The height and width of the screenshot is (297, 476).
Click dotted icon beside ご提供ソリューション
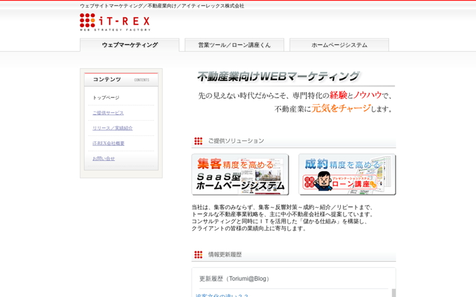click(x=198, y=141)
